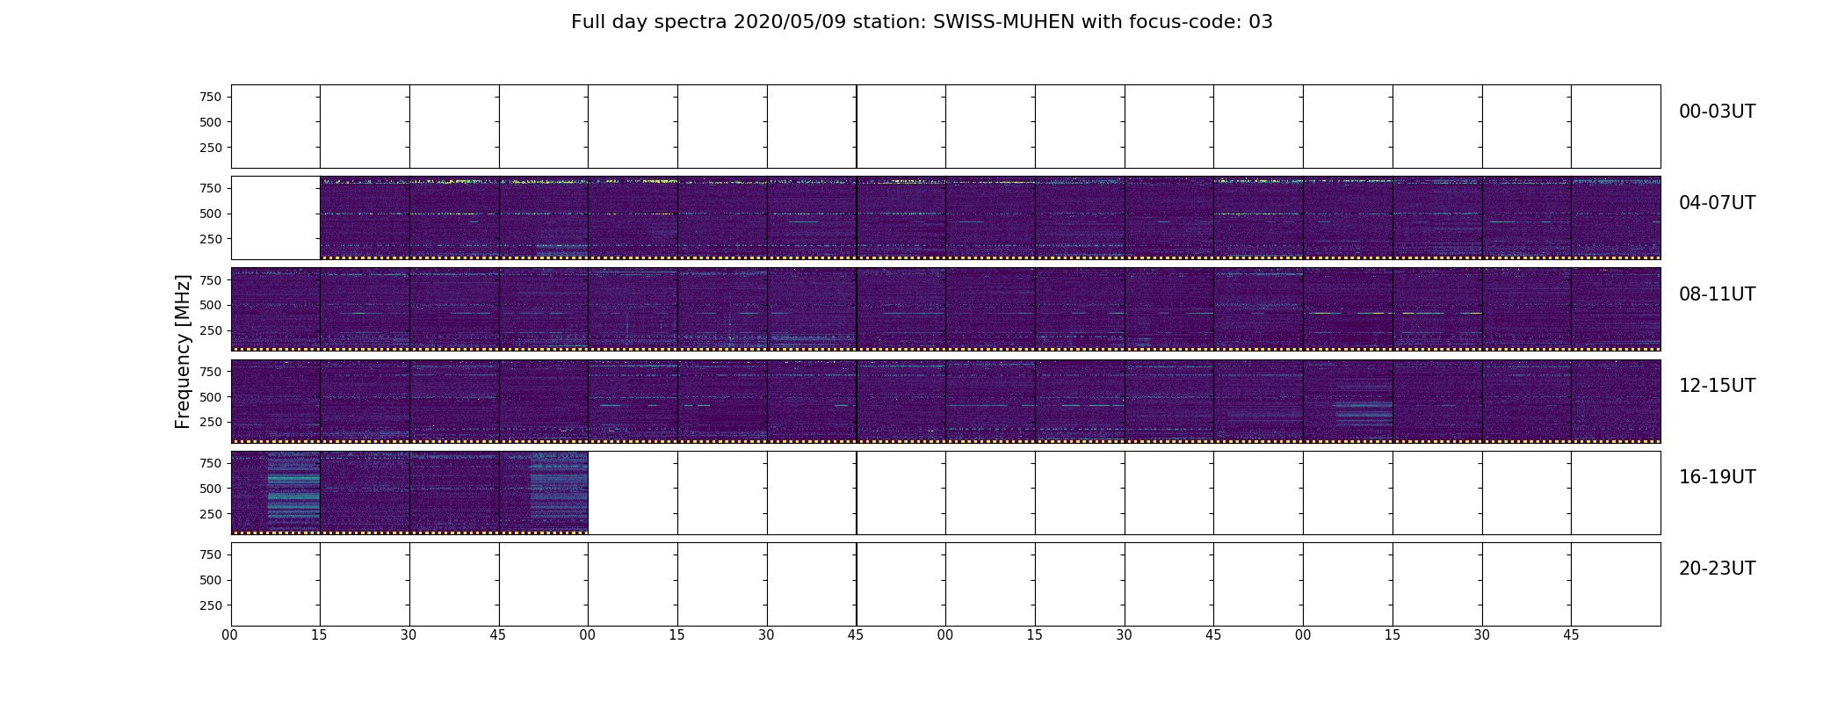This screenshot has height=703, width=1845.
Task: Click the 750 tick of the 12-15UT row
Action: (x=211, y=372)
